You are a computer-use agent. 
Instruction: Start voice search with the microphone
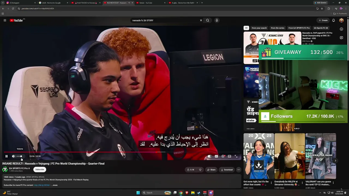pyautogui.click(x=217, y=20)
